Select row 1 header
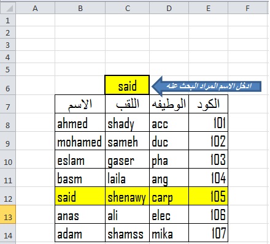The image size is (270, 244). 8,20
